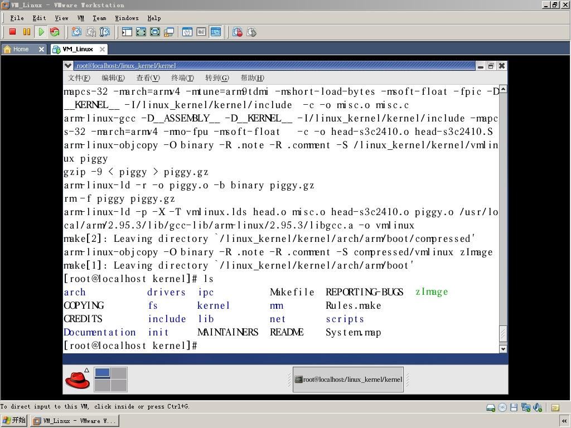This screenshot has width=571, height=428.
Task: Open the VMware View menu
Action: pos(61,18)
